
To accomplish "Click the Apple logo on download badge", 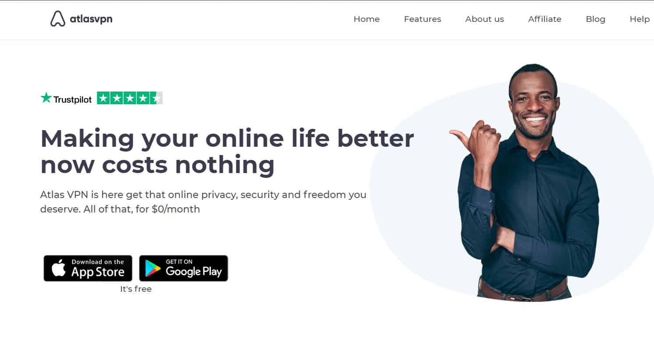I will (x=59, y=267).
